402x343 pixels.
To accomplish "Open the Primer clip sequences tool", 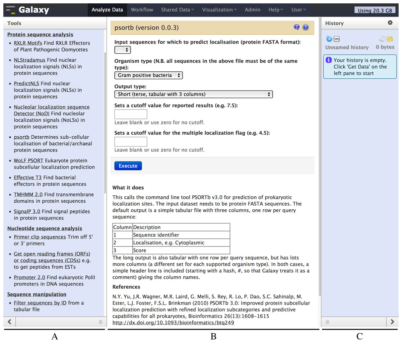I will click(x=40, y=237).
